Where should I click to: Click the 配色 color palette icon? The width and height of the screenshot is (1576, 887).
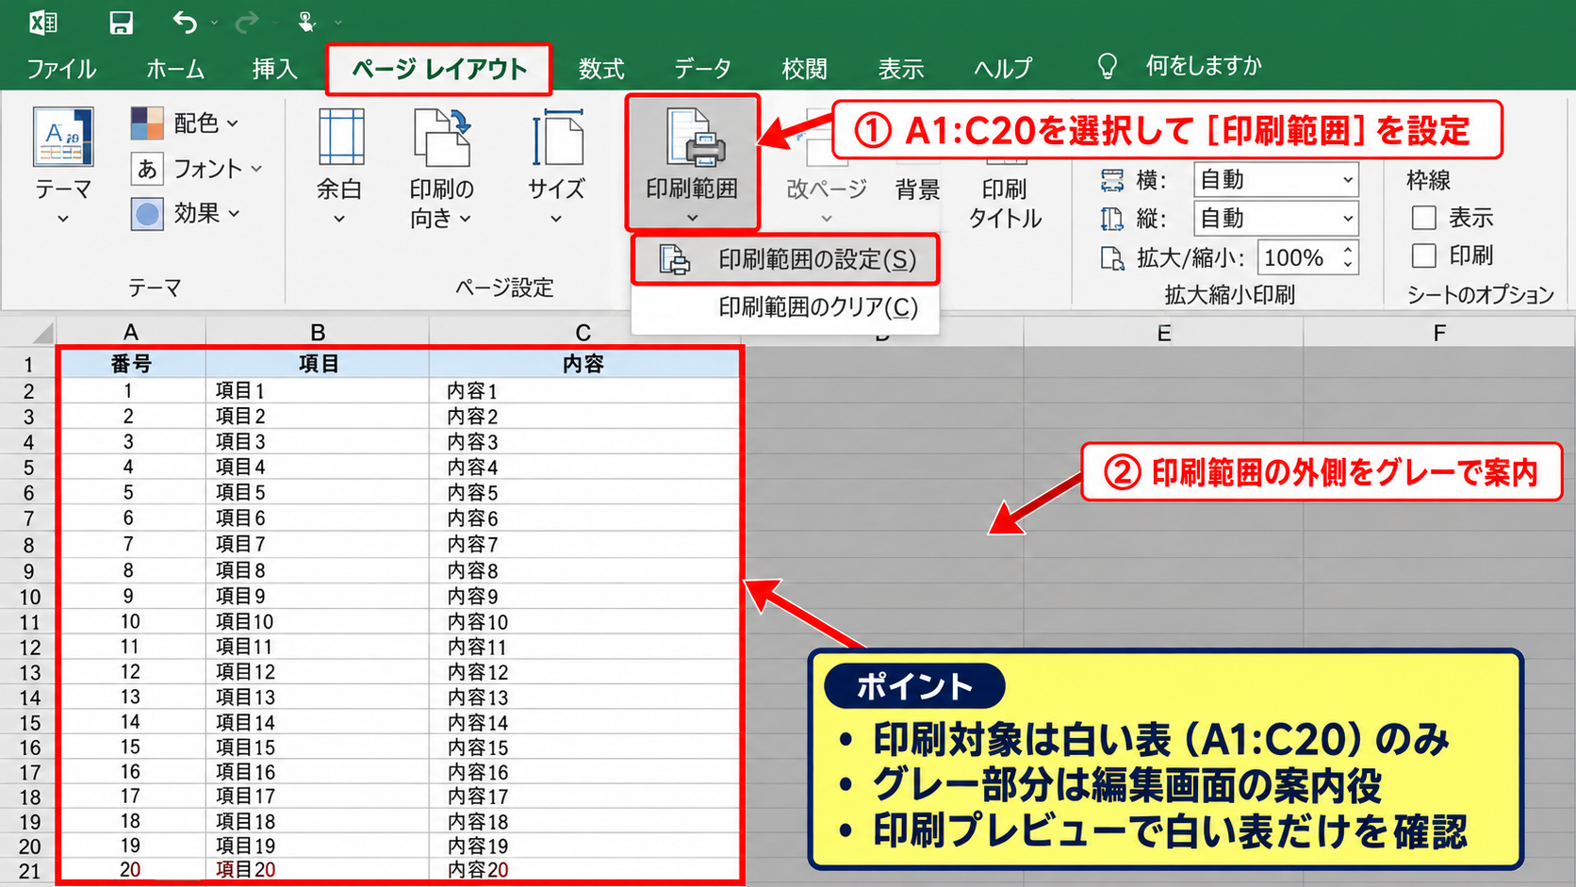pos(147,123)
